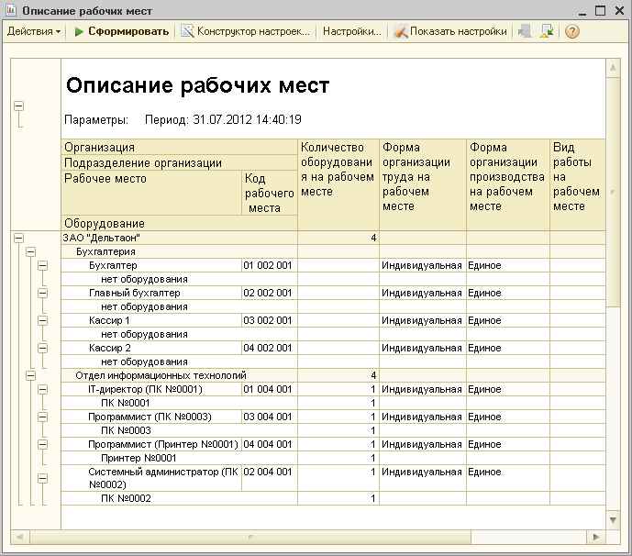Click Показать настройки button
Screen dimensions: 632x556
pos(450,31)
